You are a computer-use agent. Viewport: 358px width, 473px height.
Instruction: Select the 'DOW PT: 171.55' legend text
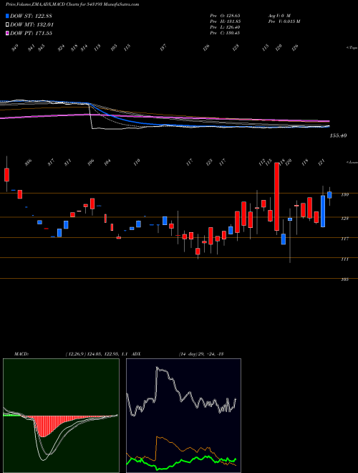click(31, 33)
